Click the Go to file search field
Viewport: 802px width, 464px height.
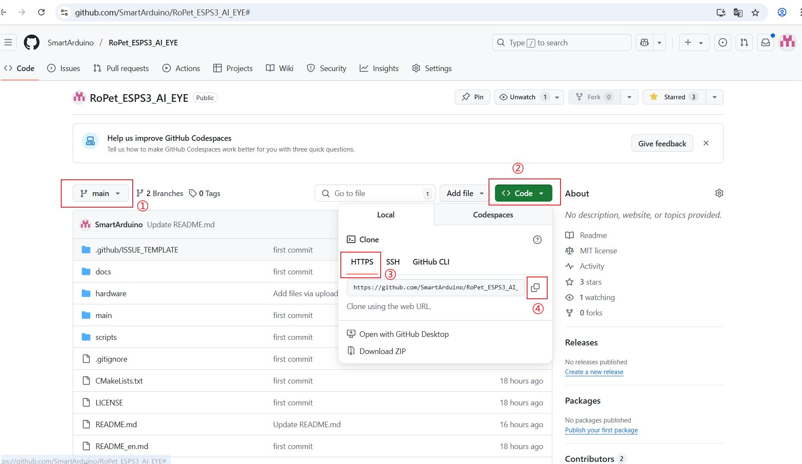(x=375, y=193)
